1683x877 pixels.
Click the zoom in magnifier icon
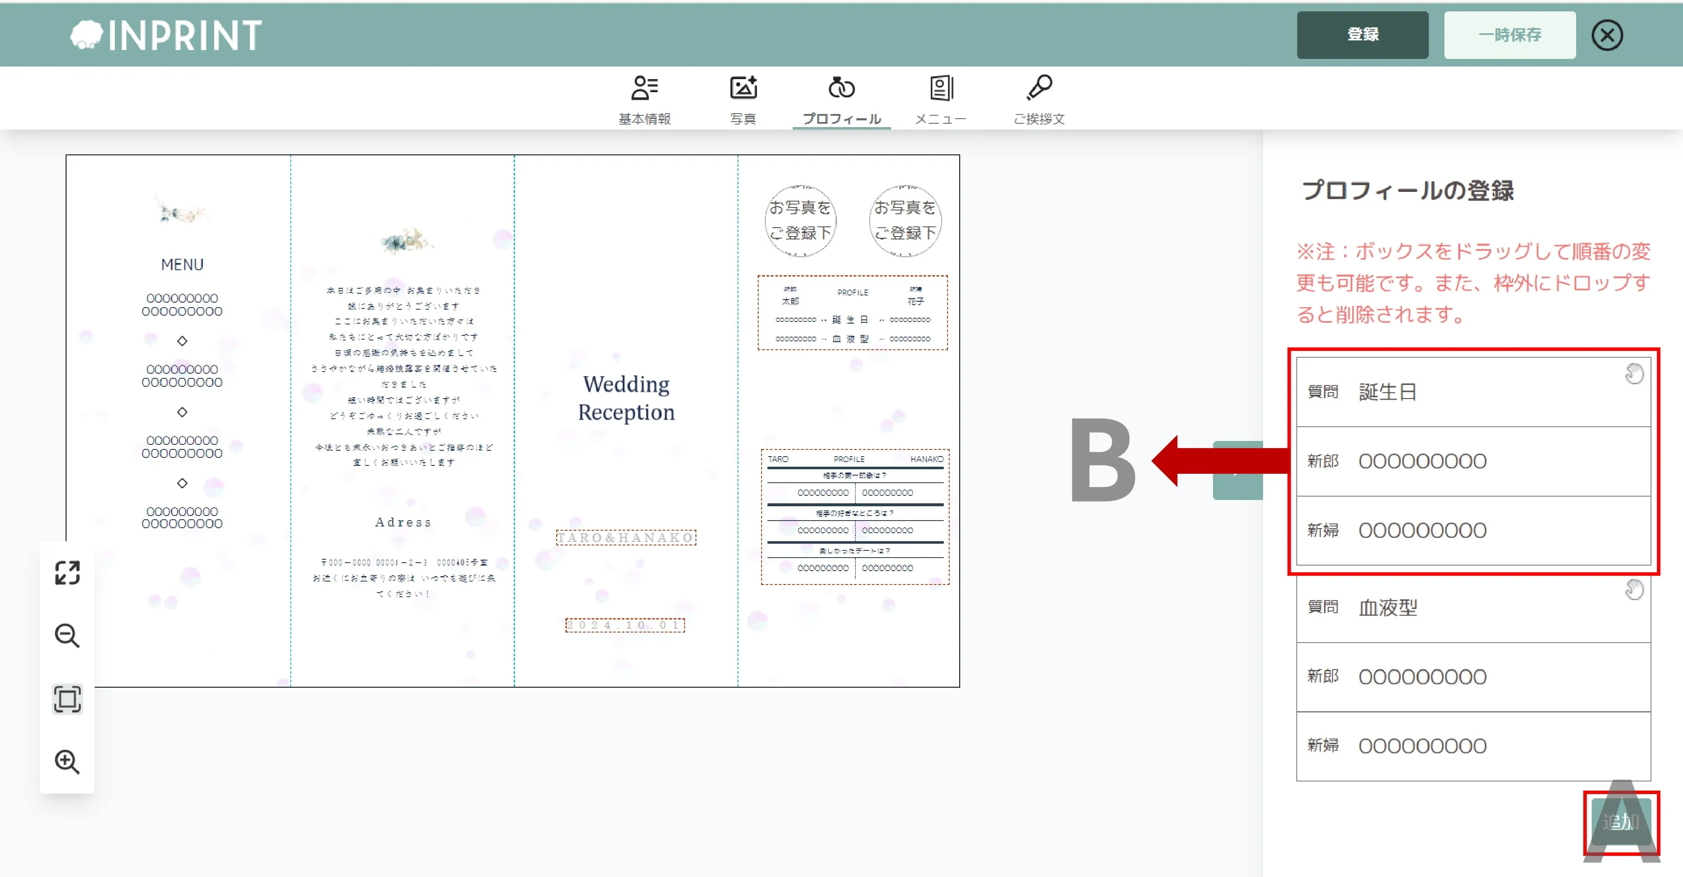tap(66, 761)
